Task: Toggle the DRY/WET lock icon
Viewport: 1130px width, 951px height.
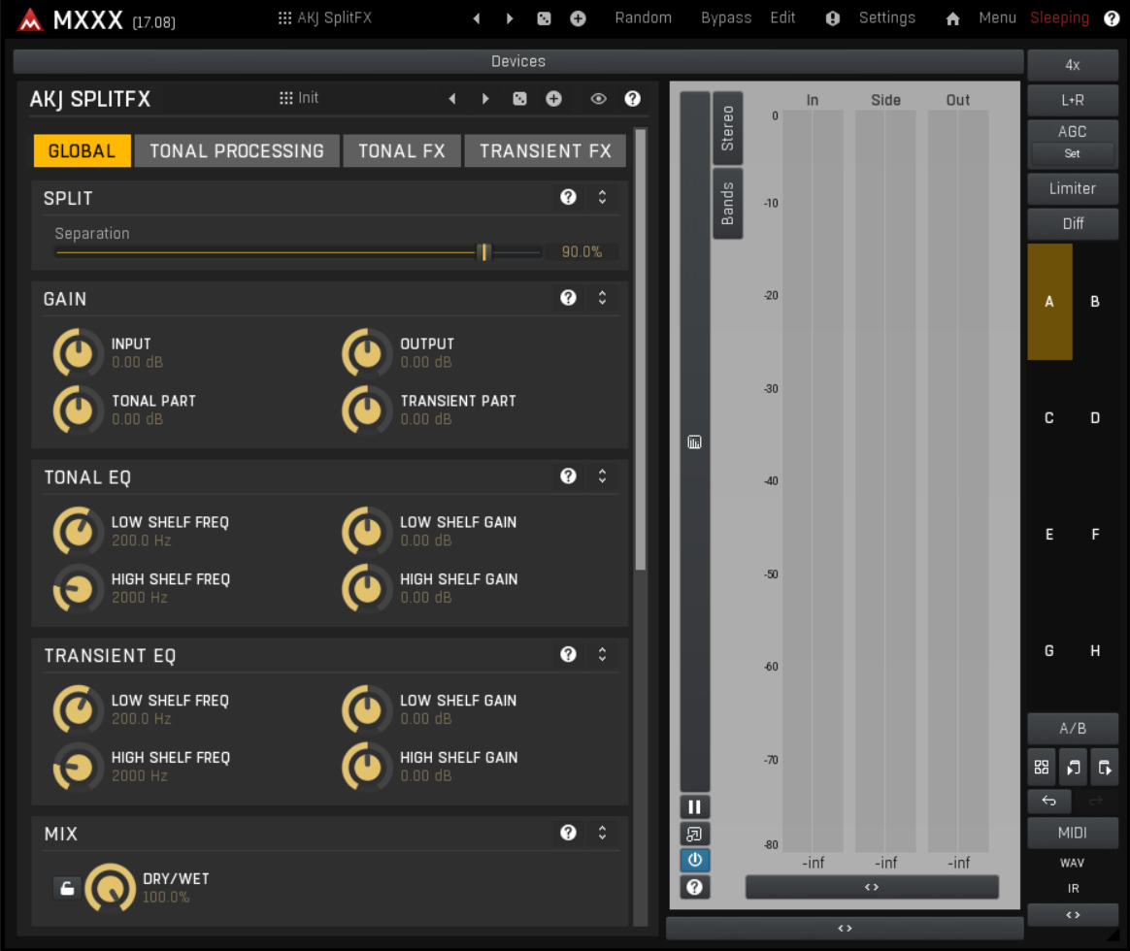Action: click(x=67, y=888)
